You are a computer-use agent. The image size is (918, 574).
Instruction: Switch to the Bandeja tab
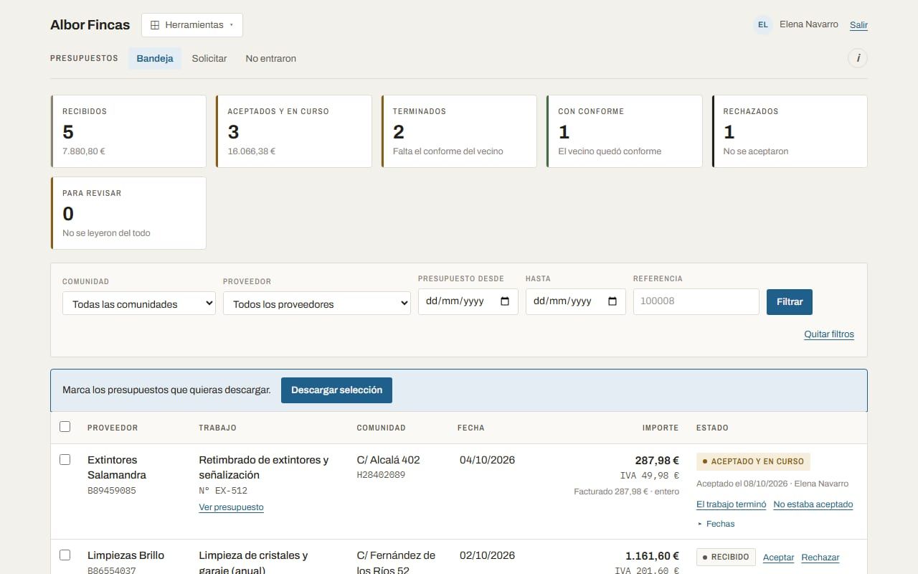click(x=155, y=58)
